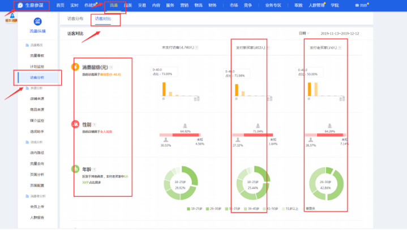Screen dimensions: 407x230
Task: Click the red 性别 gender icon
Action: (x=74, y=124)
